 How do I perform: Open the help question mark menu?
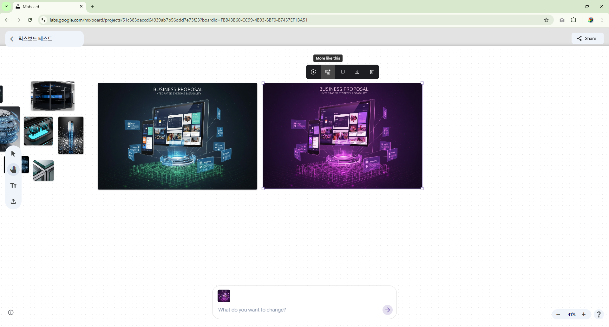(599, 314)
